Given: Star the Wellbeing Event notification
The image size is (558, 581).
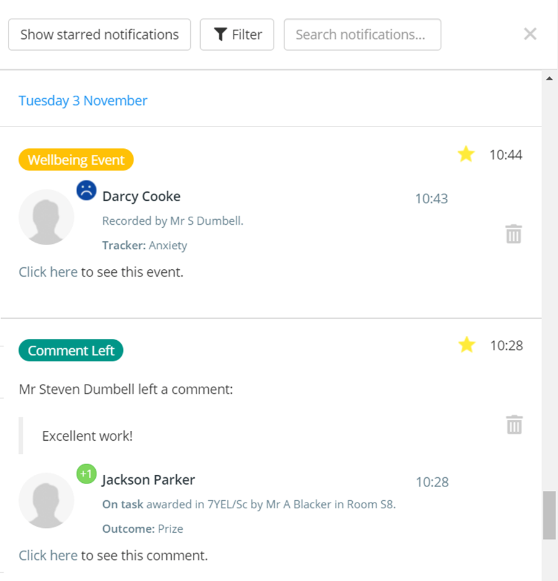Looking at the screenshot, I should 466,154.
